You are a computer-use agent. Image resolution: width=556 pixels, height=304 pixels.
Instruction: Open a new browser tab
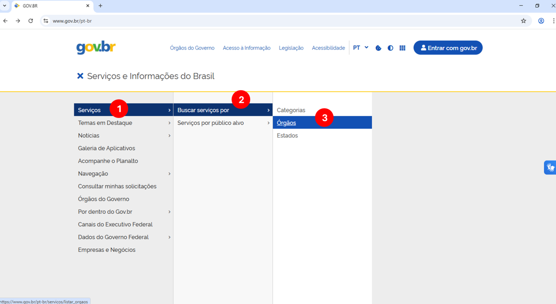tap(101, 6)
